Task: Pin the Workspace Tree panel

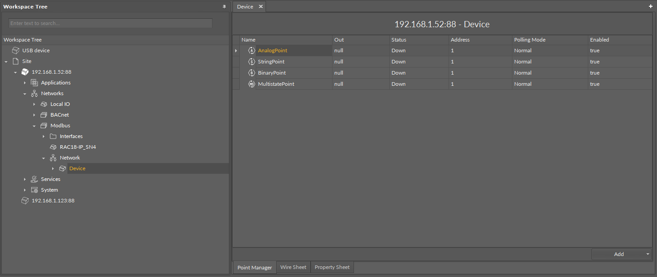Action: tap(224, 7)
